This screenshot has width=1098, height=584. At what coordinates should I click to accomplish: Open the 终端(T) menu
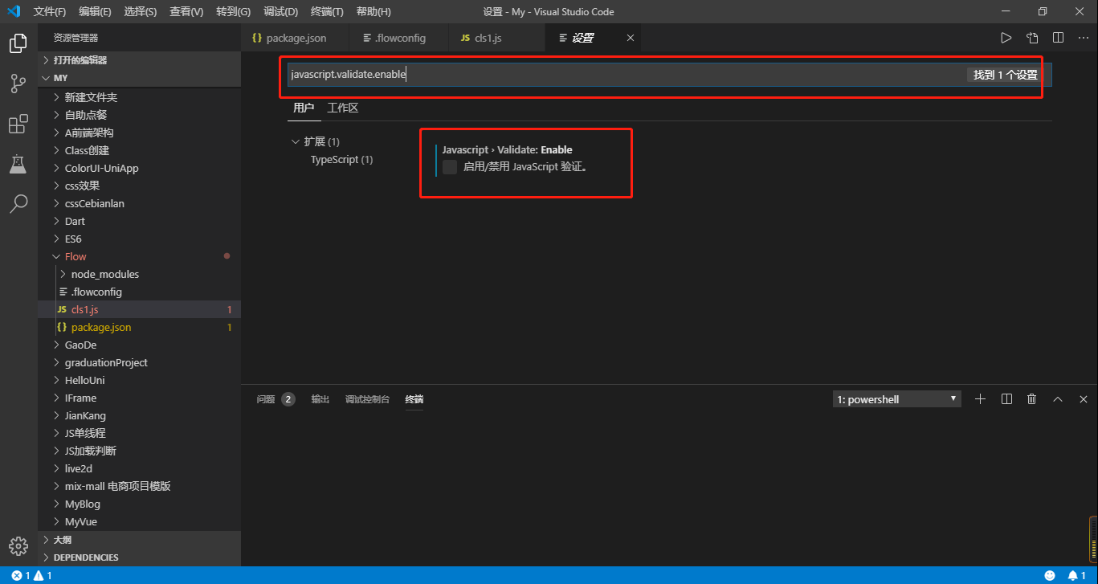tap(327, 12)
